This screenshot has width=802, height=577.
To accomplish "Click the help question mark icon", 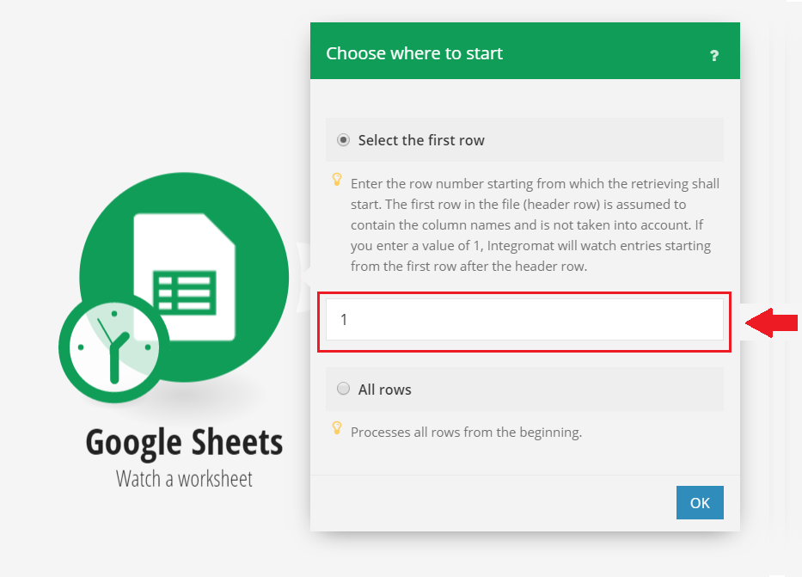I will (713, 56).
